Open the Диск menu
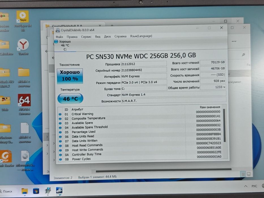The height and width of the screenshot is (198, 264). [x=108, y=36]
